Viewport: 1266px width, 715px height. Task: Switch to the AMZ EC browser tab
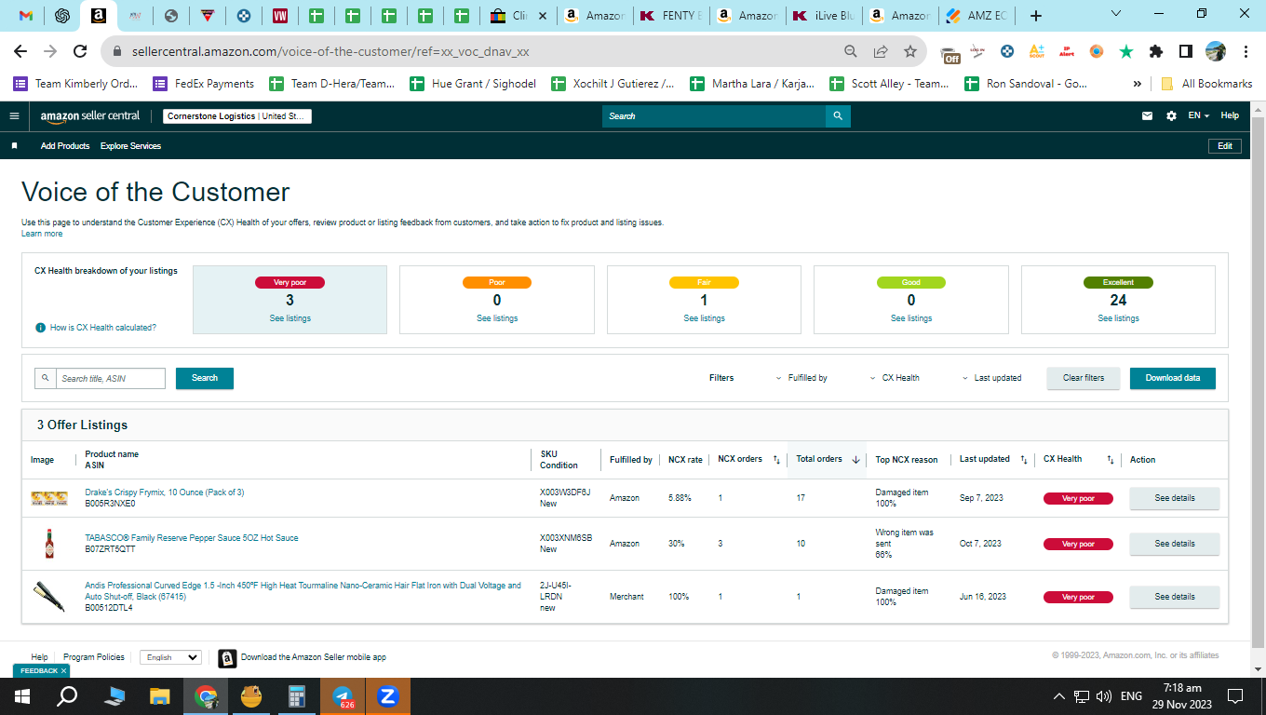pyautogui.click(x=976, y=16)
